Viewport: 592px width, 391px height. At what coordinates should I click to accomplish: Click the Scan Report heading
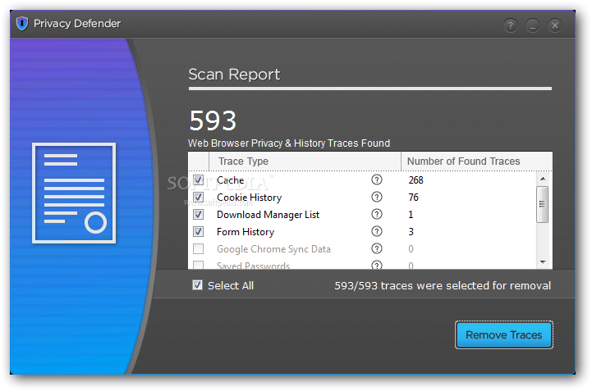(x=234, y=75)
